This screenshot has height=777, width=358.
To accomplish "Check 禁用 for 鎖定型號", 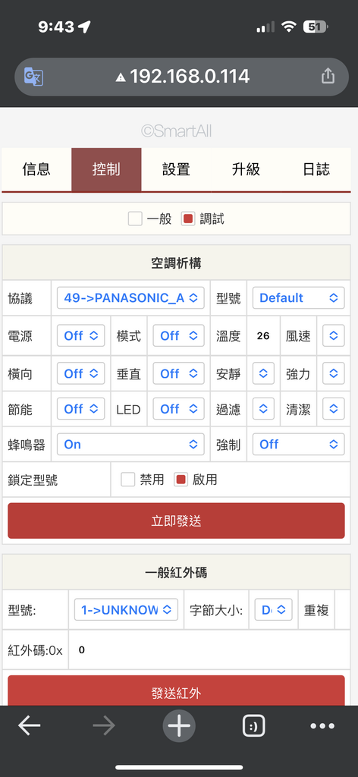I will click(128, 480).
